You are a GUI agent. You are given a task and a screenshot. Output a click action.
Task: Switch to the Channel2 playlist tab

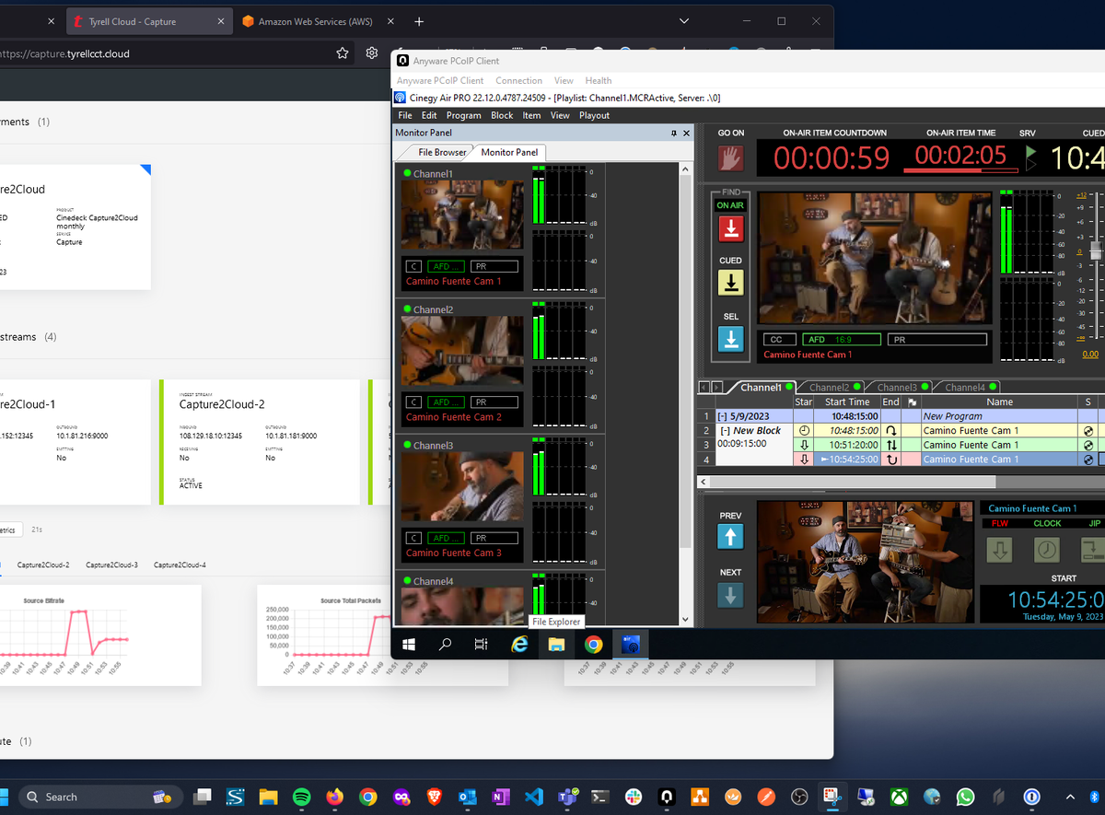(830, 388)
